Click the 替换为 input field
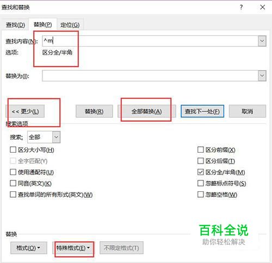The width and height of the screenshot is (272, 263). click(150, 76)
